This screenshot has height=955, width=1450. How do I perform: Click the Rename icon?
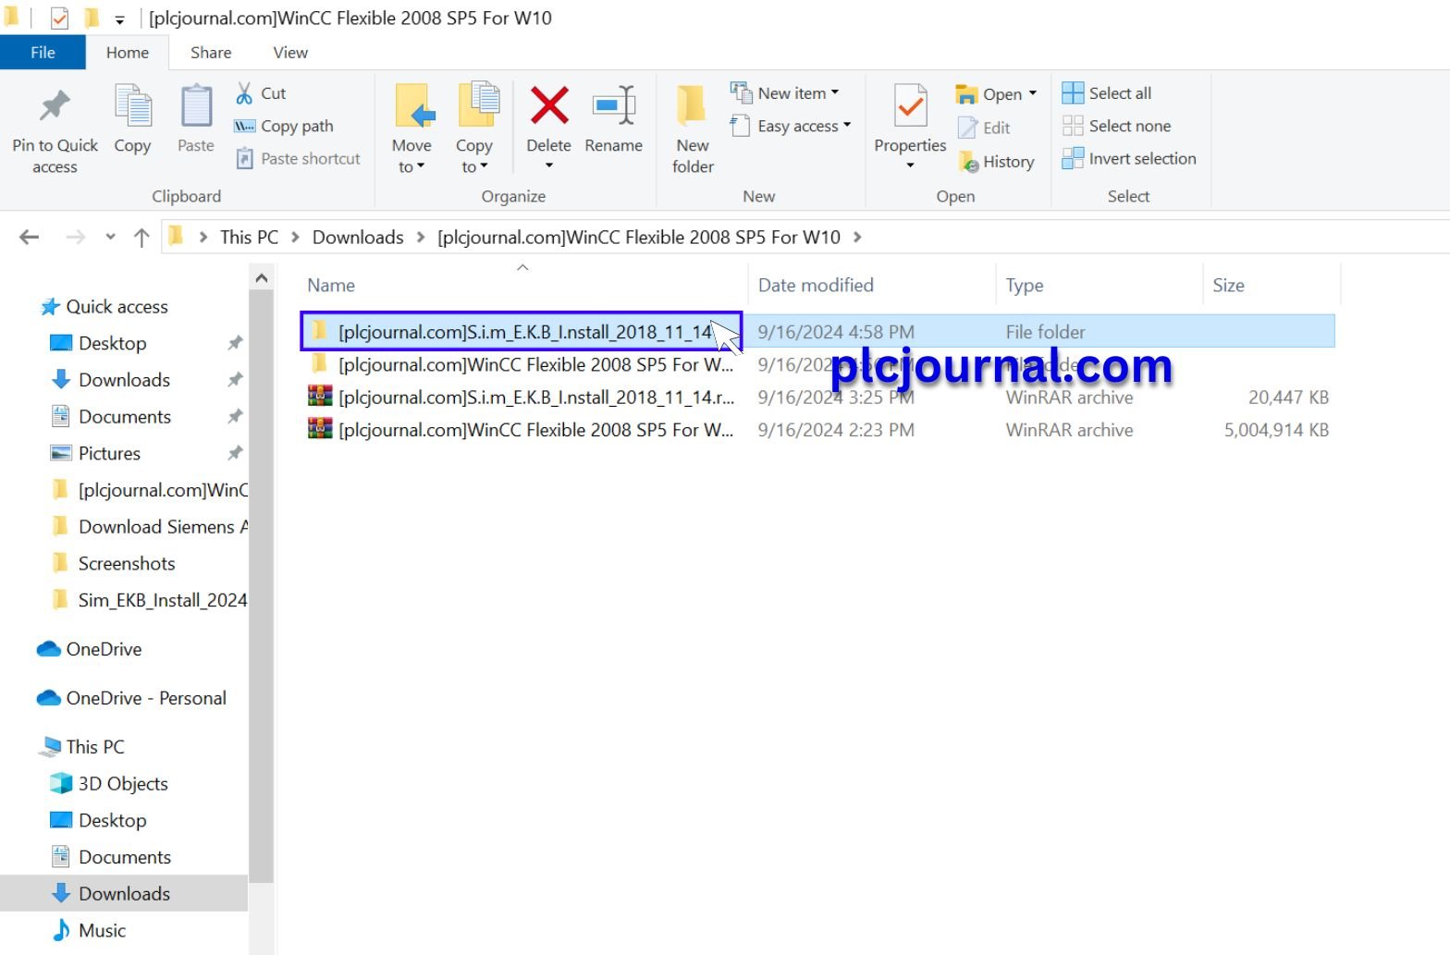[x=614, y=105]
